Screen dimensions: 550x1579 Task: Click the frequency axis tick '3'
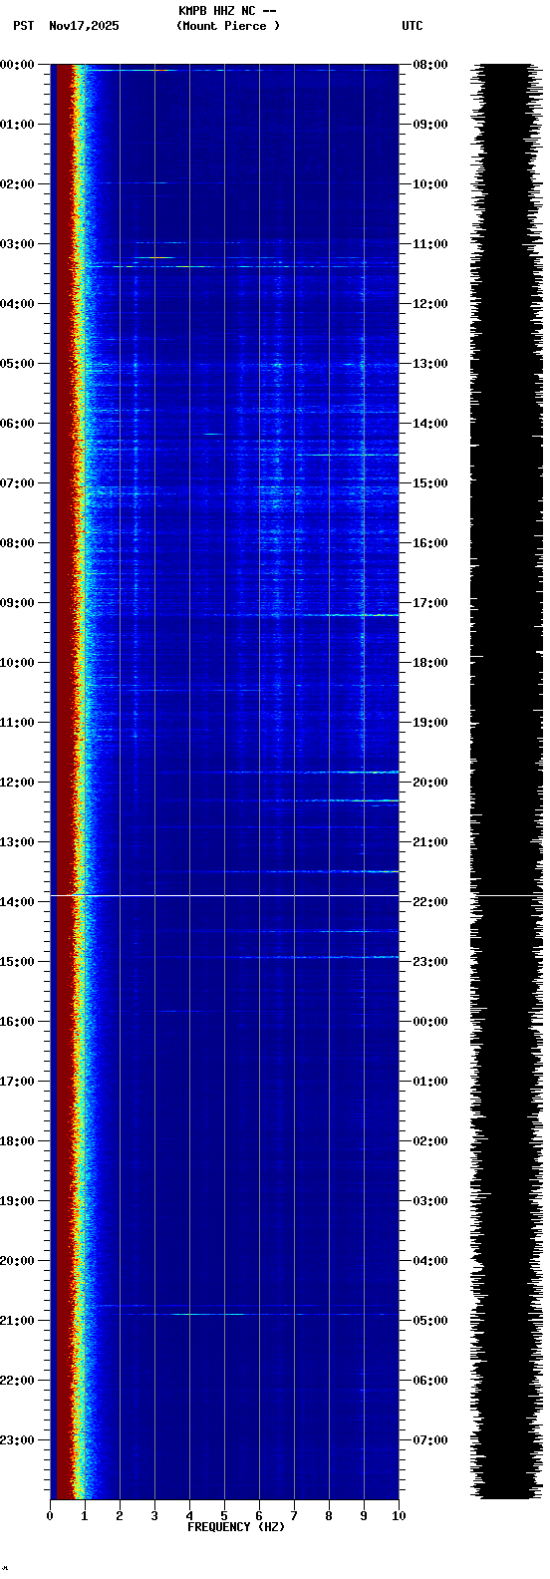[x=154, y=1516]
